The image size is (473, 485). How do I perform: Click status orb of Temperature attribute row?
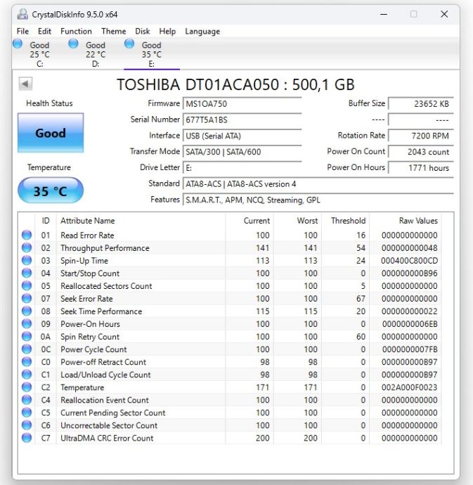click(x=27, y=387)
